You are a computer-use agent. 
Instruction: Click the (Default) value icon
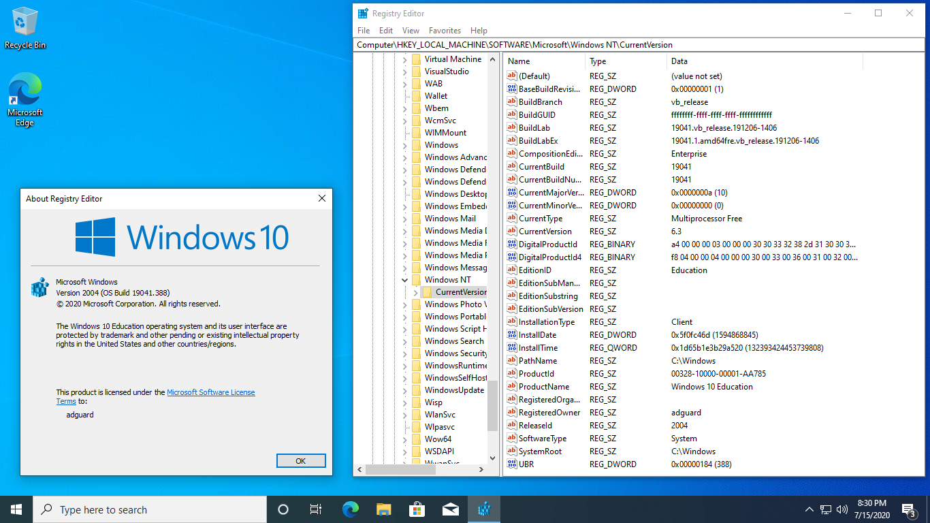(x=512, y=76)
